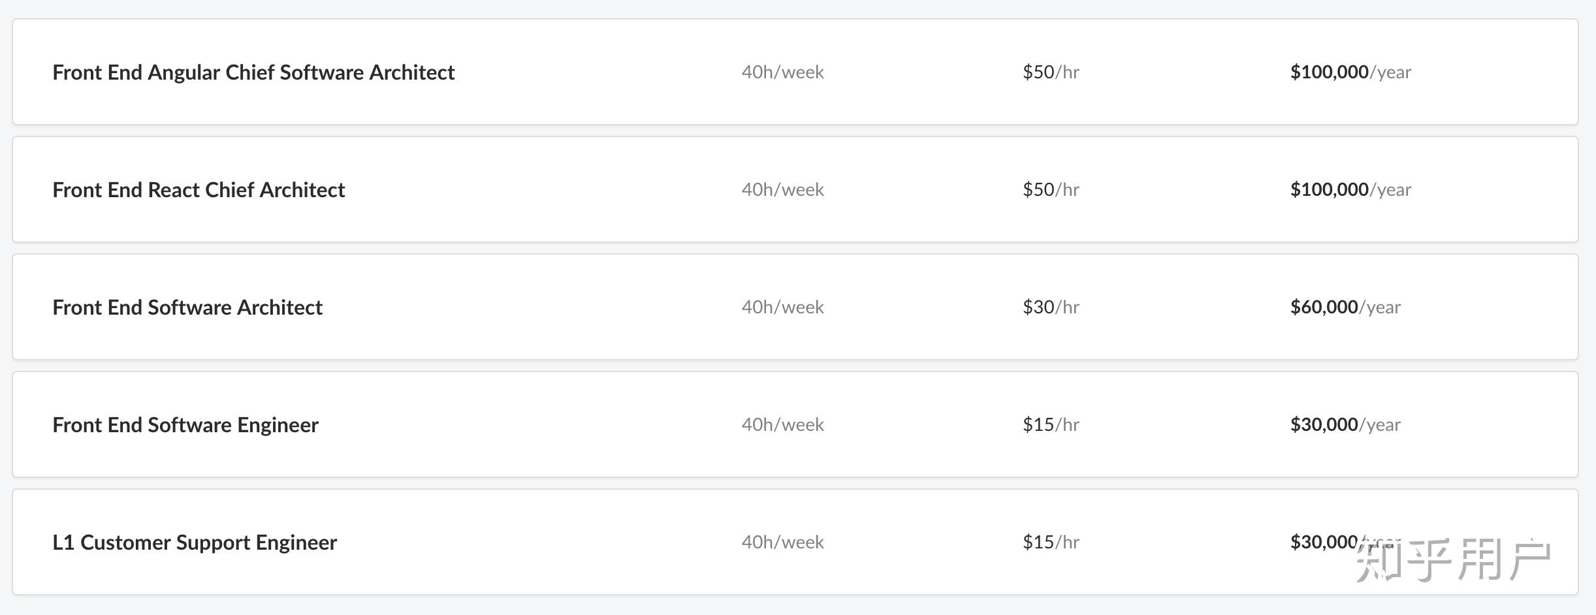Viewport: 1596px width, 615px height.
Task: Open Front End React Chief Architect listing
Action: click(x=199, y=189)
